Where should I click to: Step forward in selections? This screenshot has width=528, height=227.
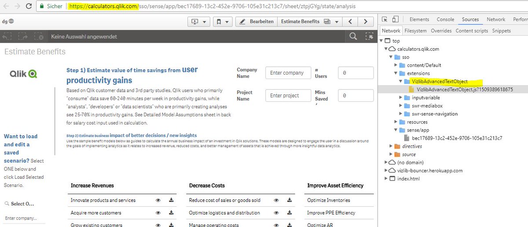click(23, 37)
